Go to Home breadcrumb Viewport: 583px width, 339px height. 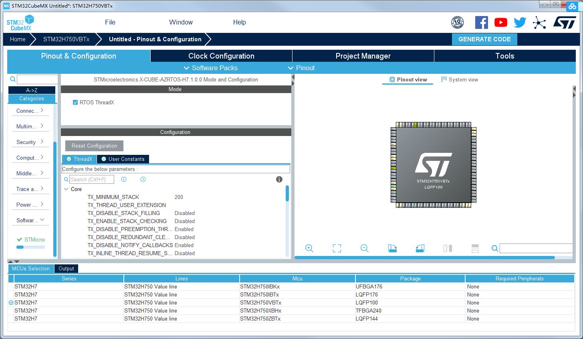pyautogui.click(x=18, y=39)
